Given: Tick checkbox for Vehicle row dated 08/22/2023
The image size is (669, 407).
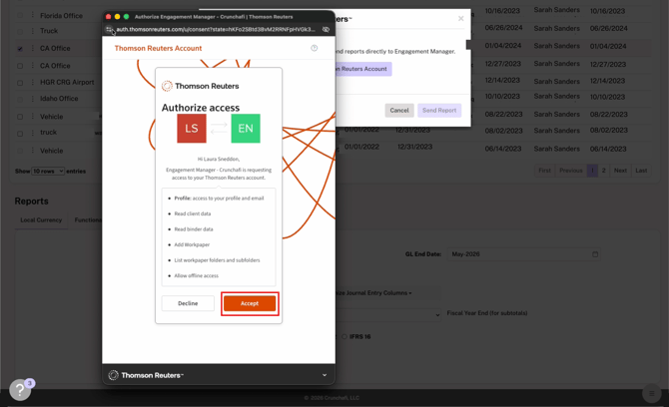Looking at the screenshot, I should point(20,117).
